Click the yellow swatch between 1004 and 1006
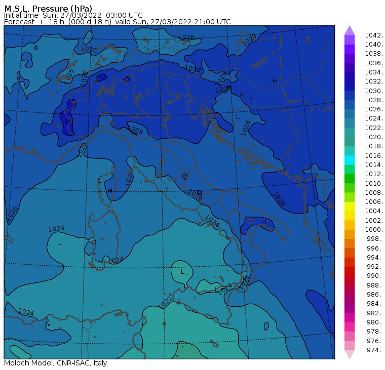The height and width of the screenshot is (370, 385). [350, 207]
